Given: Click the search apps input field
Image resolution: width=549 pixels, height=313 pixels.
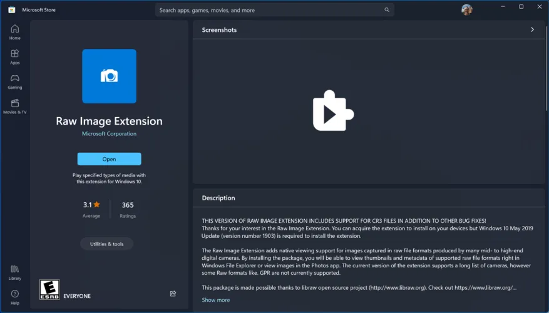Looking at the screenshot, I should point(269,10).
